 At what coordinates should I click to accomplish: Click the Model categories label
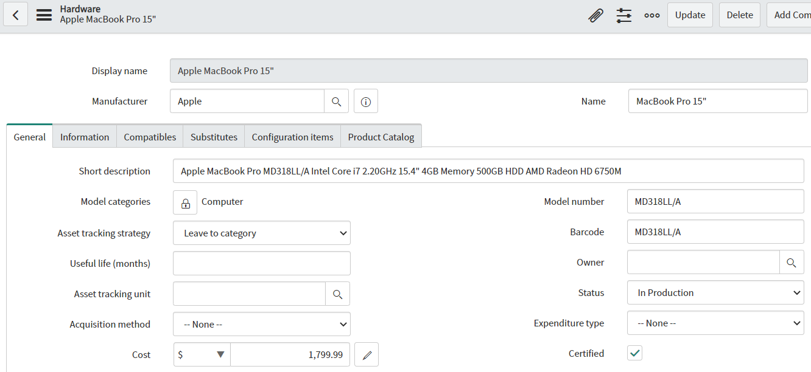click(x=116, y=201)
